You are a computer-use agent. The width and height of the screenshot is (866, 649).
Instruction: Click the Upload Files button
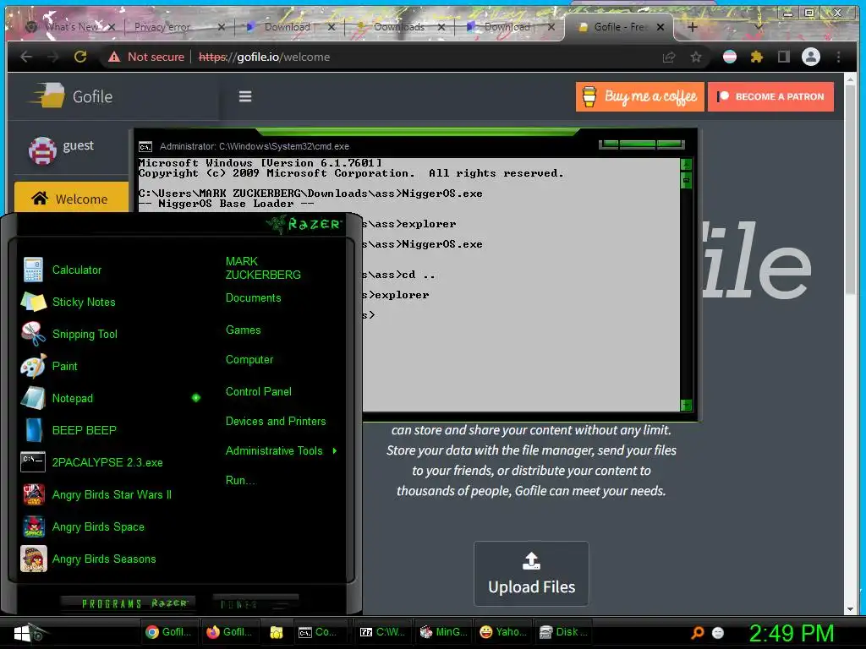[x=531, y=574]
